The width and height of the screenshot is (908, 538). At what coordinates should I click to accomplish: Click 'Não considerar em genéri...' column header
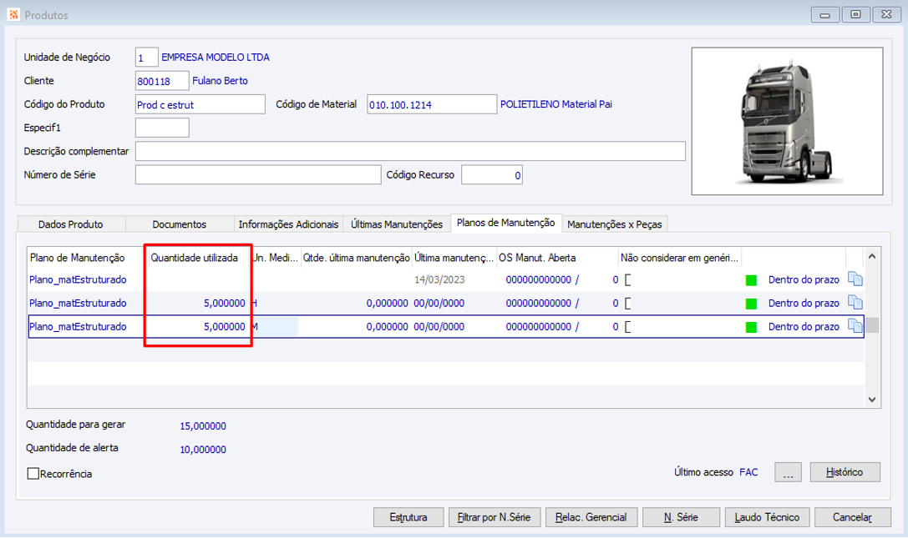[680, 258]
